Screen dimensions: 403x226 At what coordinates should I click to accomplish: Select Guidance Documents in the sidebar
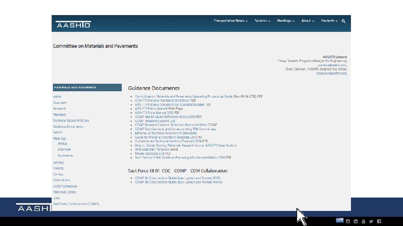(68, 126)
